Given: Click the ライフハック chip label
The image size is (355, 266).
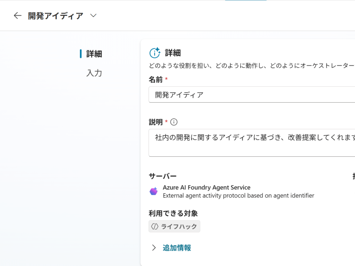Looking at the screenshot, I should click(179, 226).
